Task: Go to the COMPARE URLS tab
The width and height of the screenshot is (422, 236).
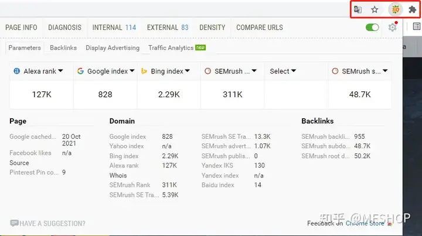Action: (x=259, y=28)
